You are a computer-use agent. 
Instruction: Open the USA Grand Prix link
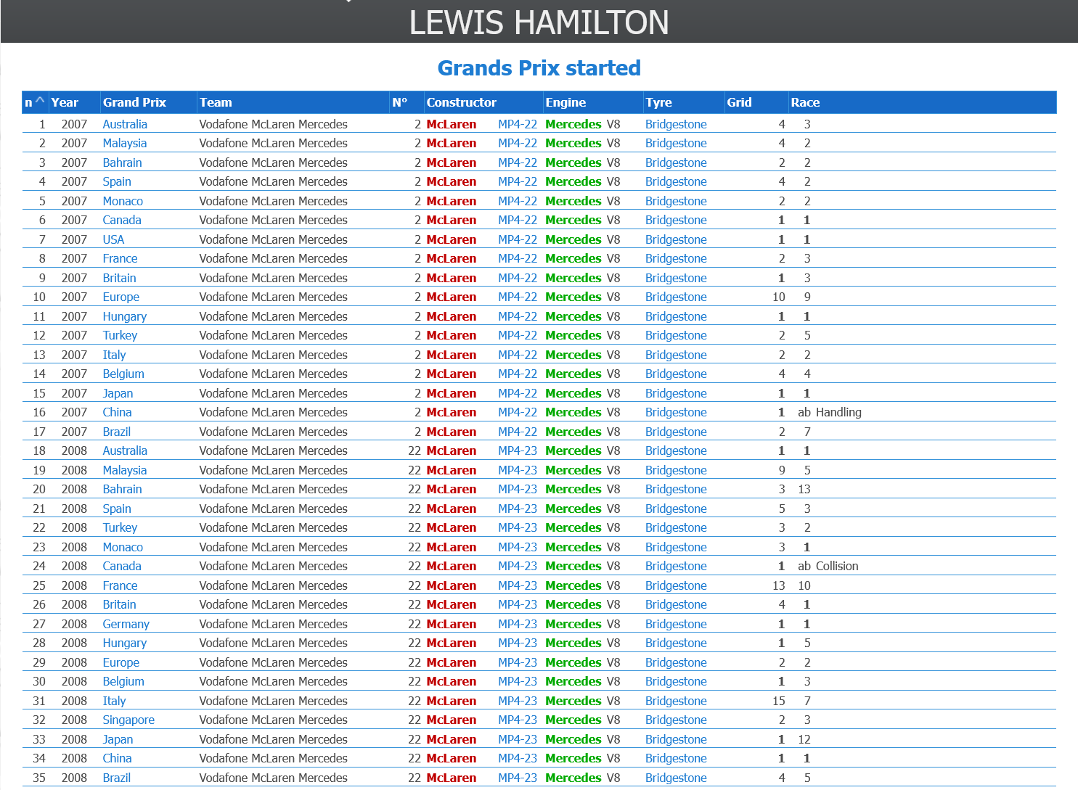coord(113,239)
